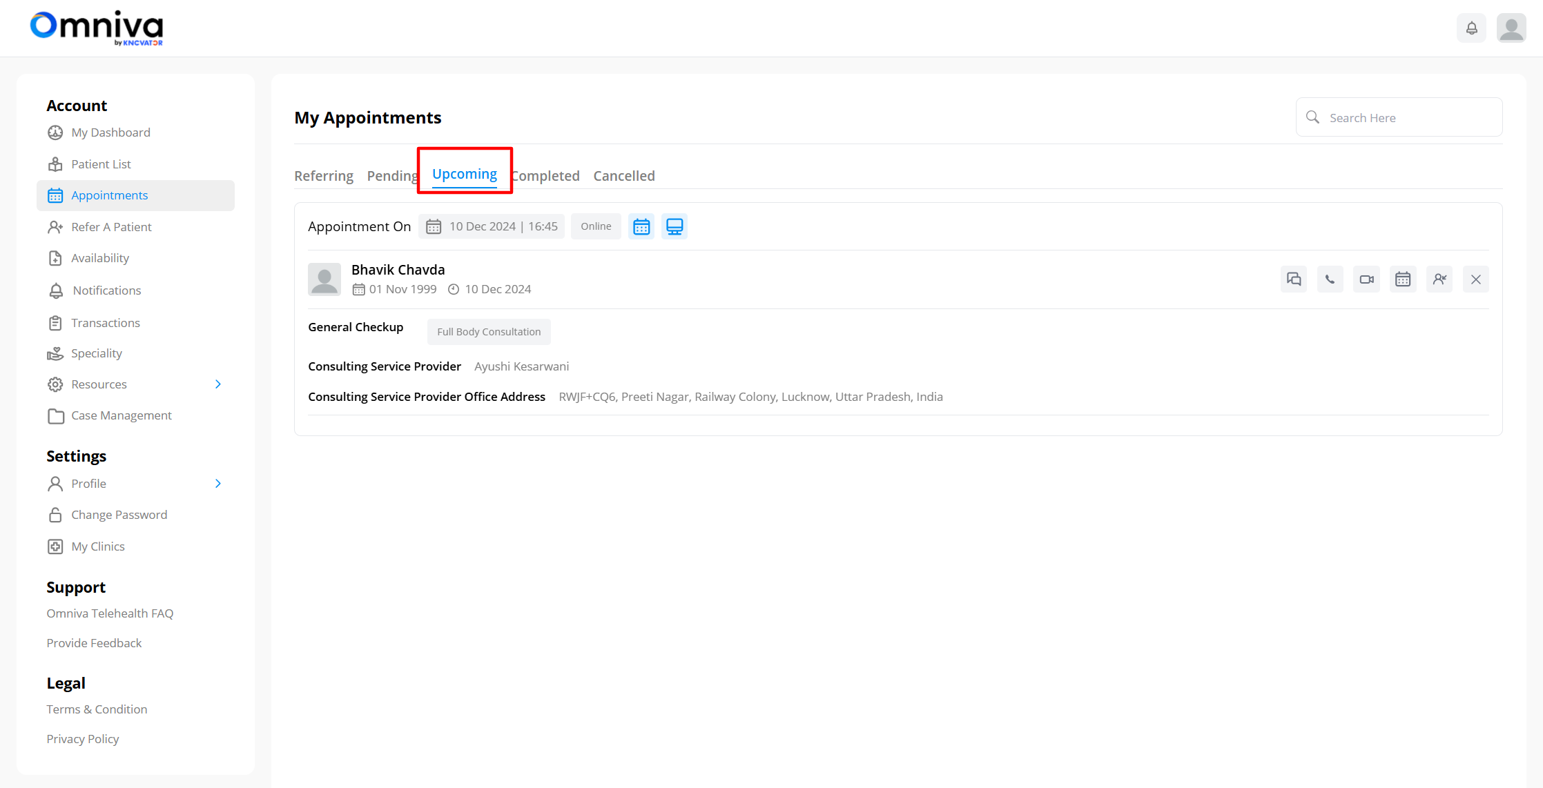The height and width of the screenshot is (788, 1543).
Task: Open chat with patient Bhavik Chavda
Action: coord(1293,279)
